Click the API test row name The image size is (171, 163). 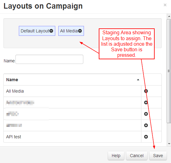14,137
